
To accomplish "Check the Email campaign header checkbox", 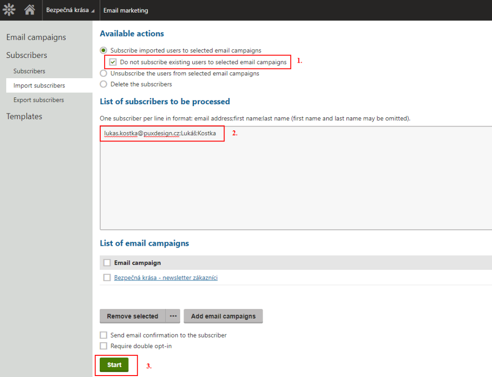I will point(107,263).
